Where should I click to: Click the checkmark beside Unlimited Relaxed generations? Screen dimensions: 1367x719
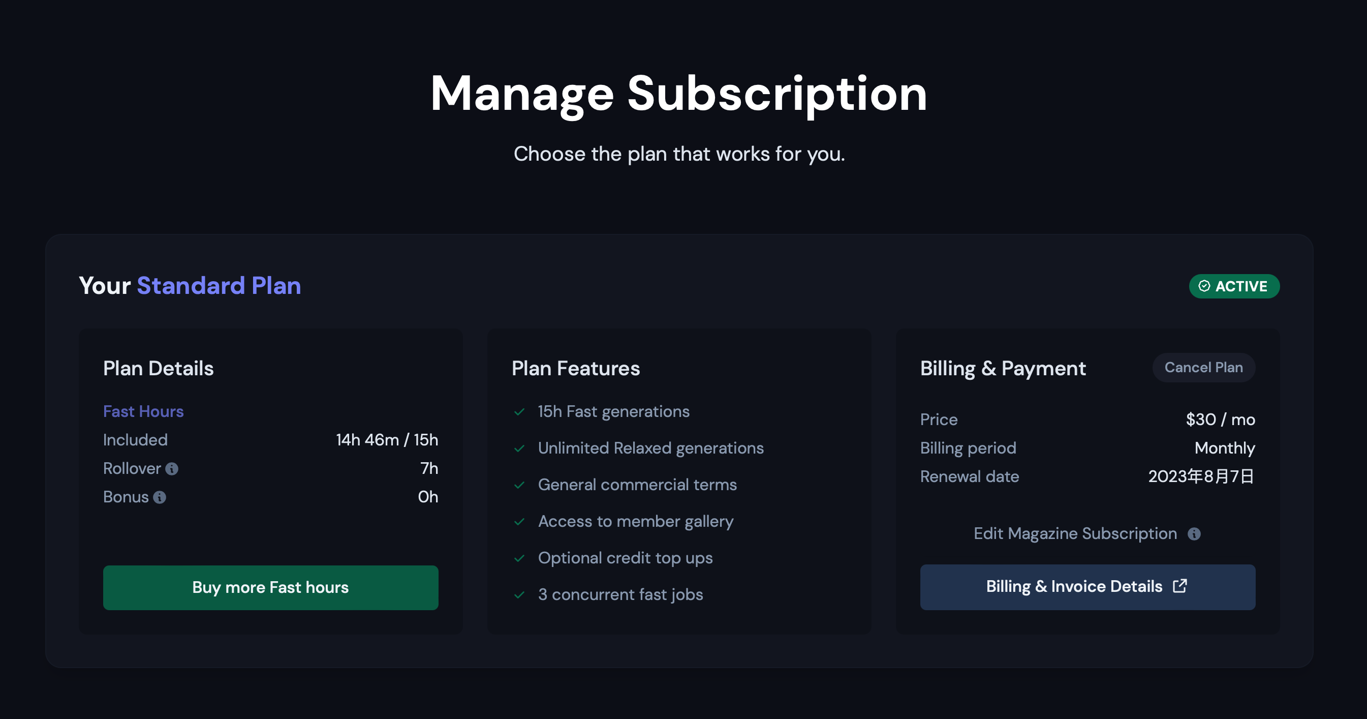tap(519, 448)
